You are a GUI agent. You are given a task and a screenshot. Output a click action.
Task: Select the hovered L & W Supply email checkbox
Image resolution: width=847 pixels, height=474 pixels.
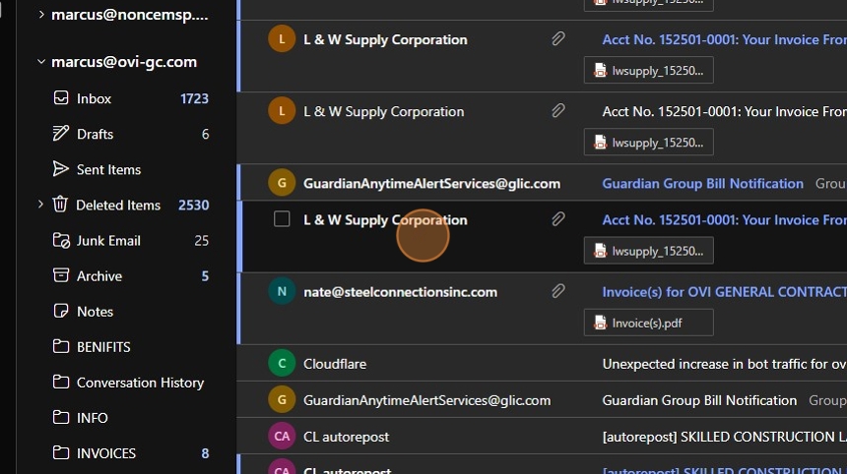282,219
